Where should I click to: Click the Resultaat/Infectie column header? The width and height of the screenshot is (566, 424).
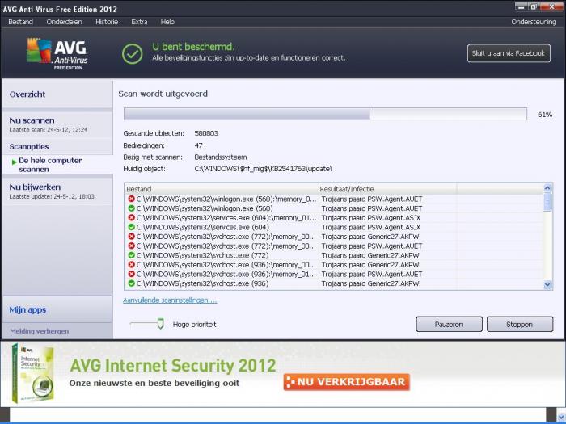tap(387, 189)
